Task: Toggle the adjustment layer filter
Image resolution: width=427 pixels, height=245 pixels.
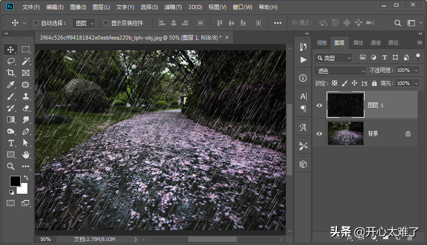Action: pos(374,58)
